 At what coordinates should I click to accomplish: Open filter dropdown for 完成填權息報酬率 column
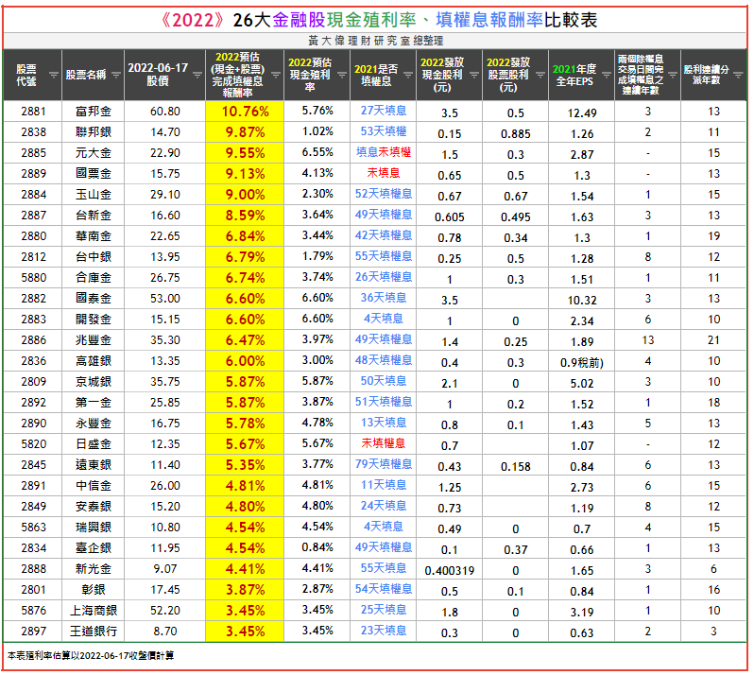276,75
